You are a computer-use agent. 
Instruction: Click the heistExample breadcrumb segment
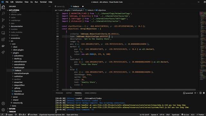[77, 10]
